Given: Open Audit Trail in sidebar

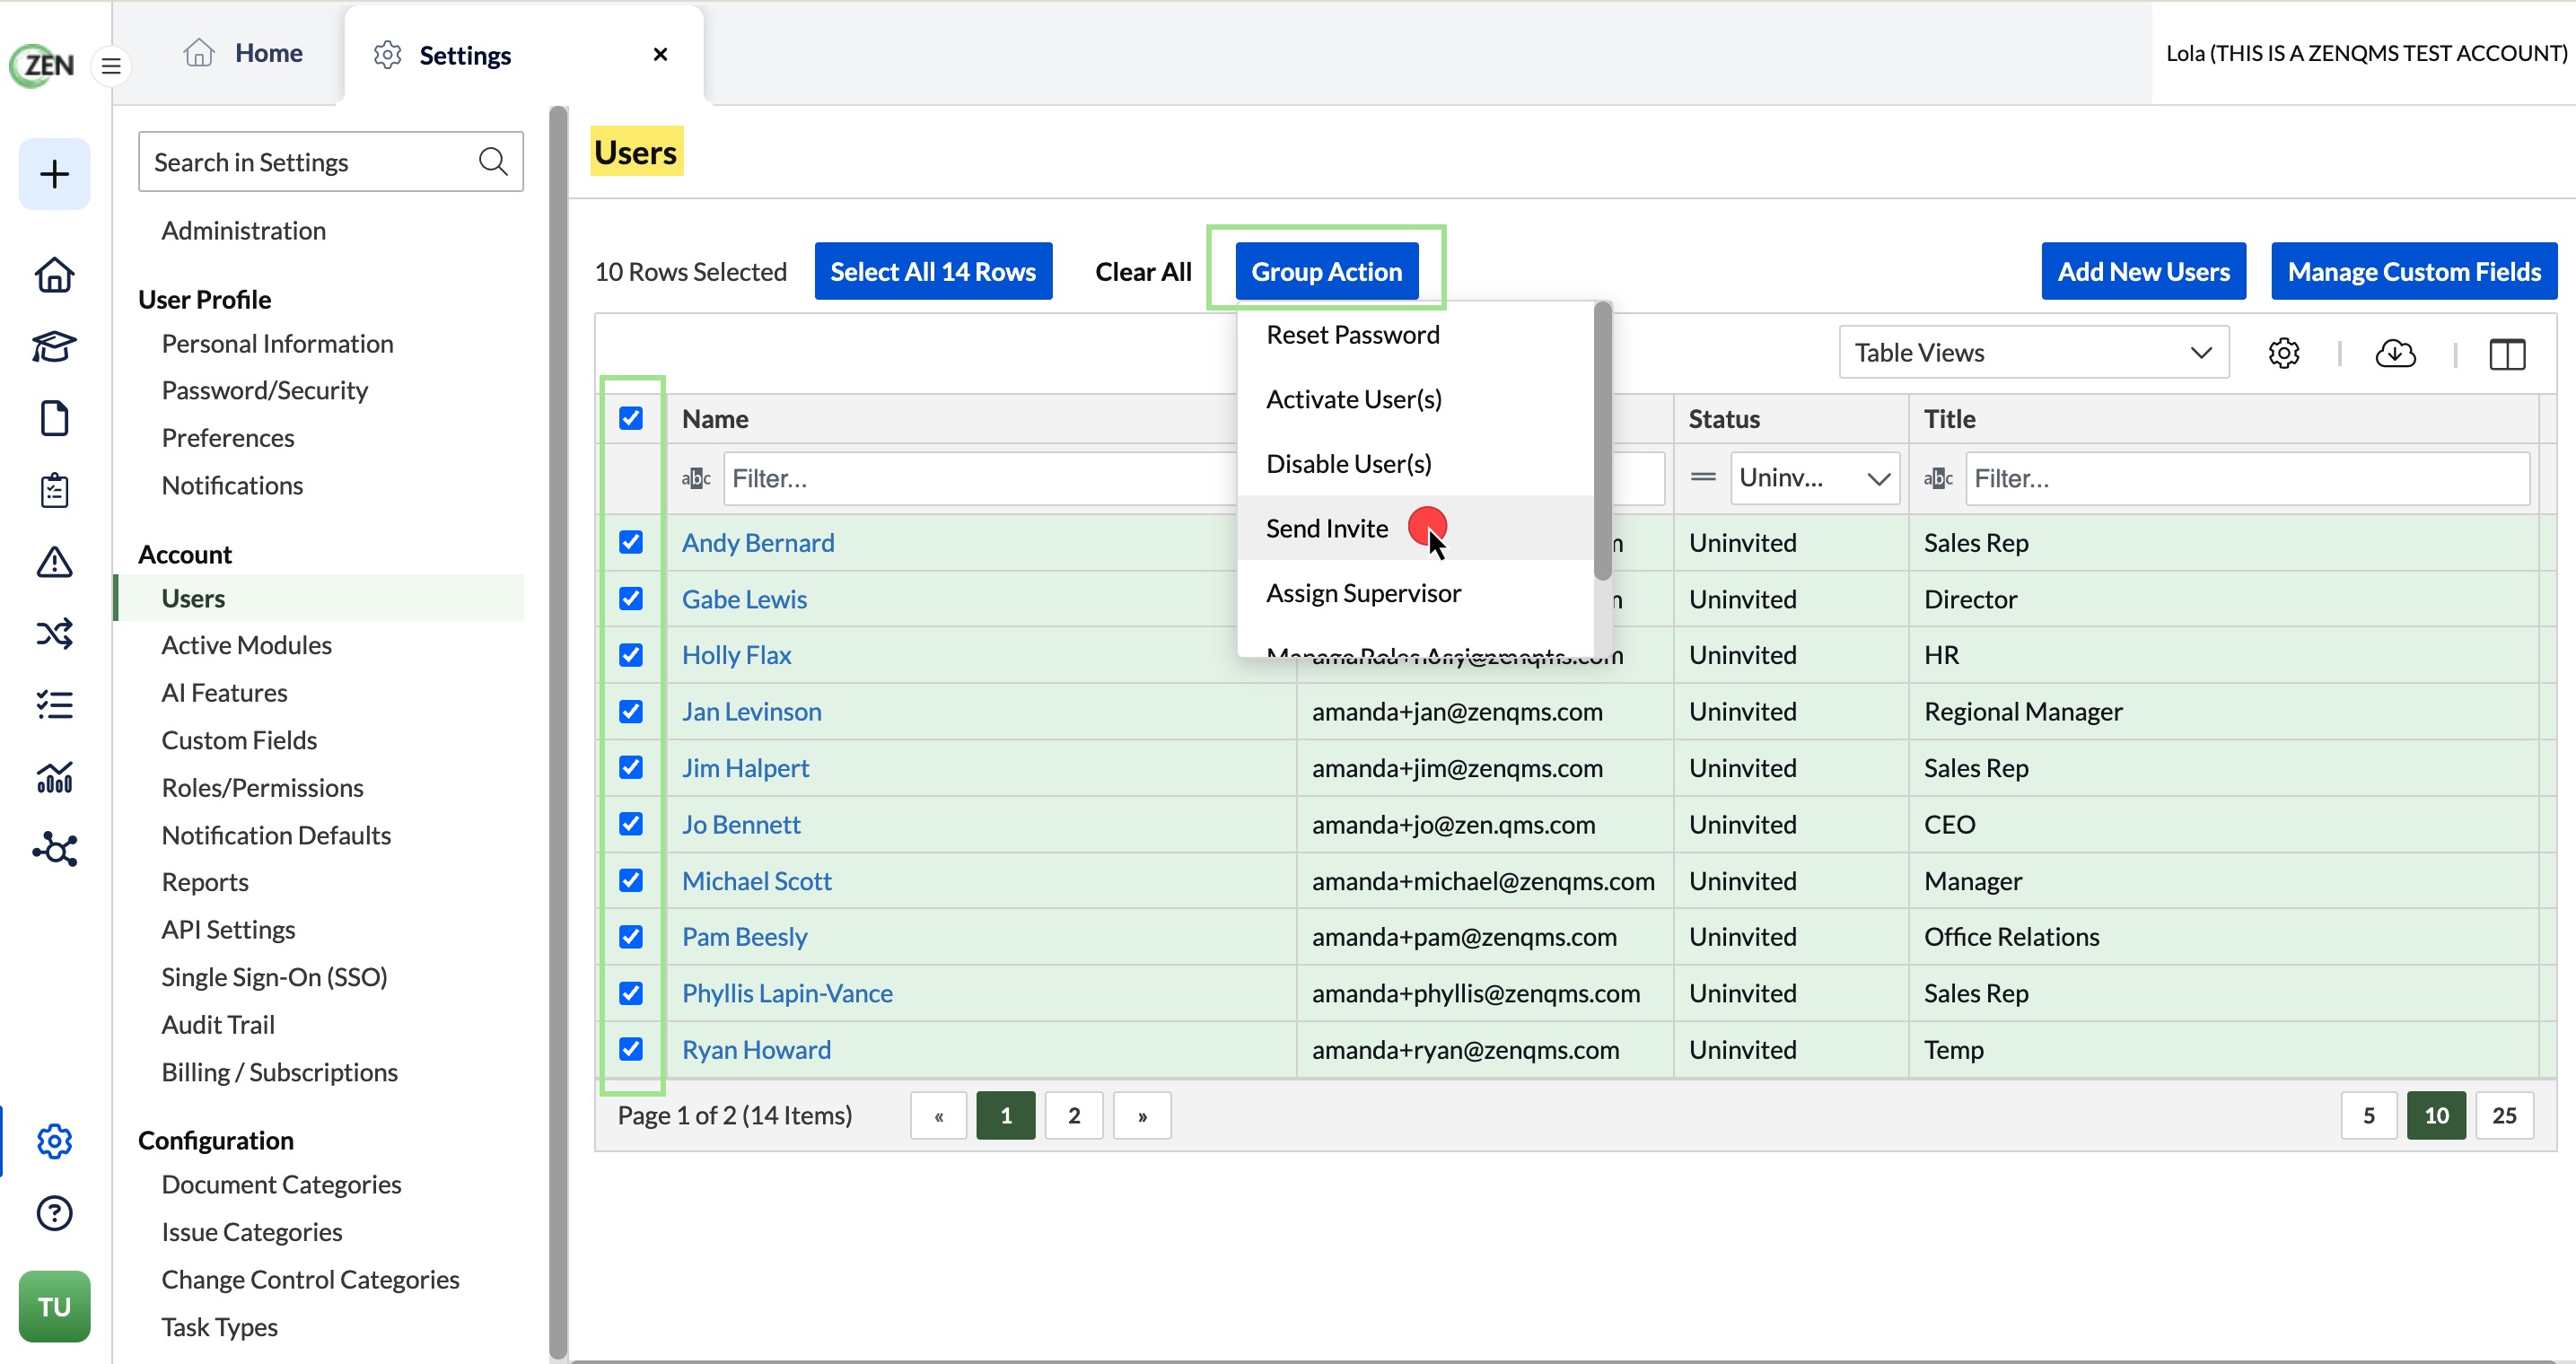Looking at the screenshot, I should (218, 1024).
